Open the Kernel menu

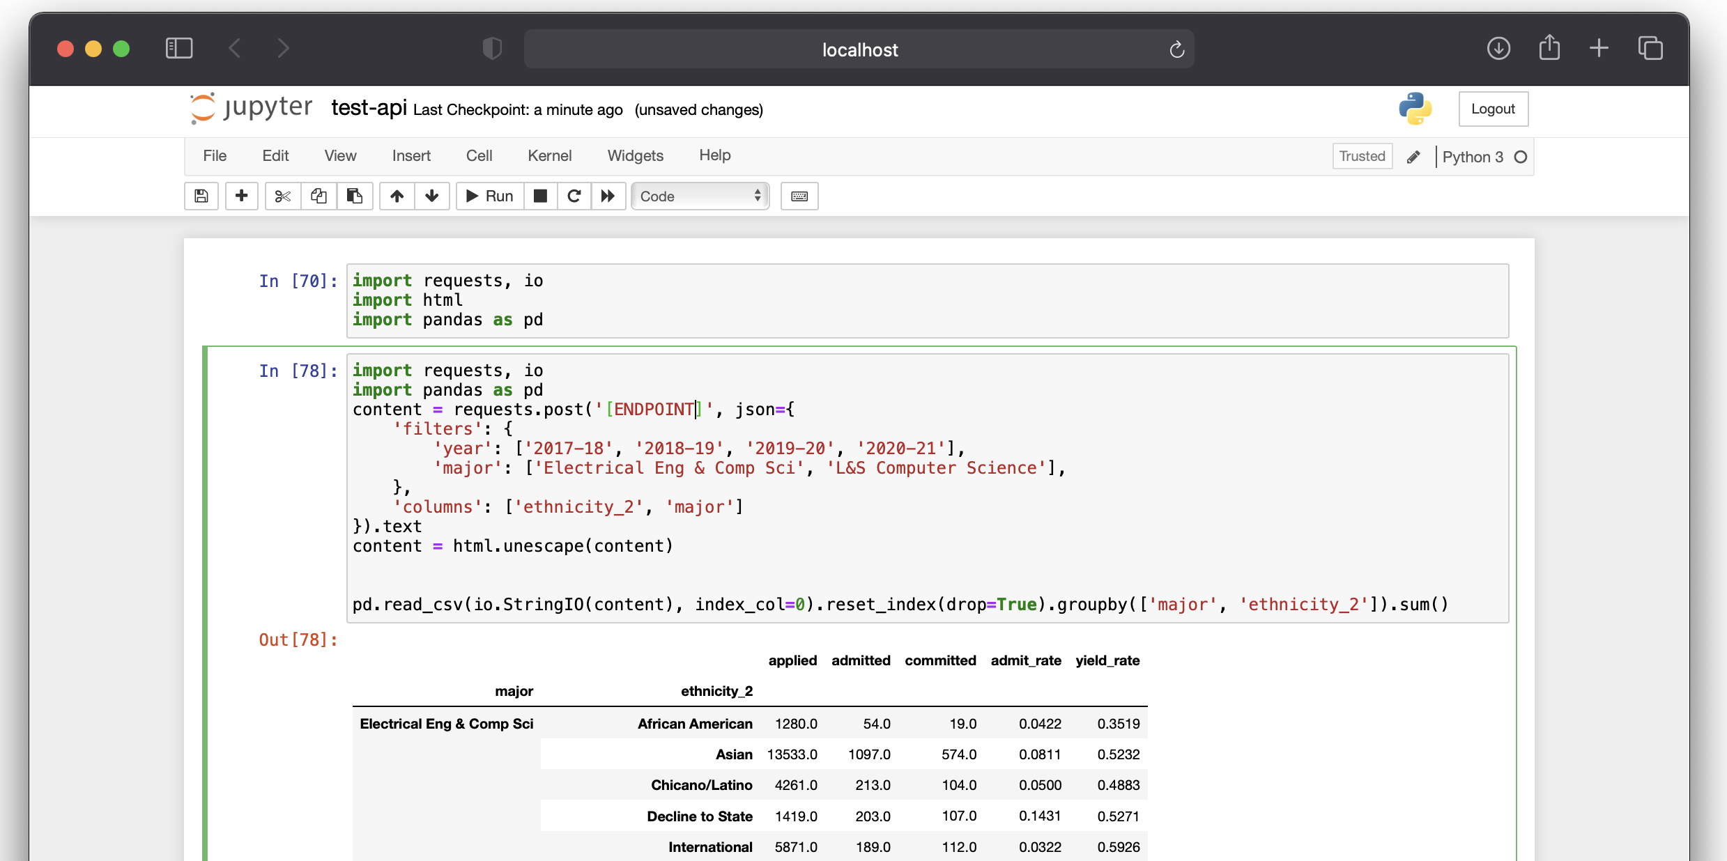click(x=550, y=155)
